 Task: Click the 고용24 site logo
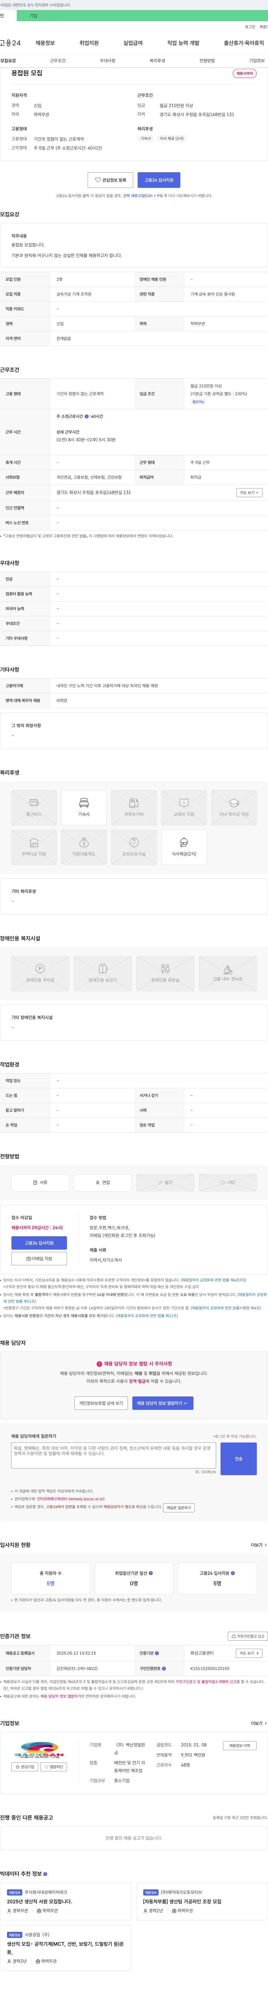click(10, 43)
